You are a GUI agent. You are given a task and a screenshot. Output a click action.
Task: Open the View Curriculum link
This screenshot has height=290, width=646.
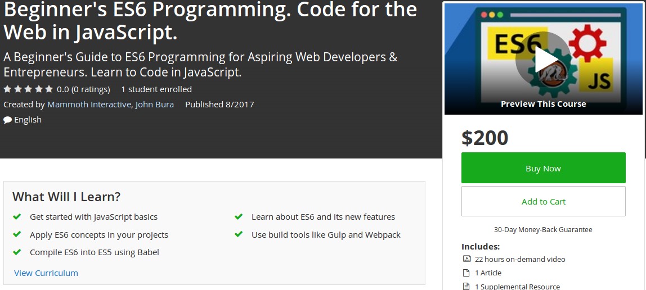[46, 273]
